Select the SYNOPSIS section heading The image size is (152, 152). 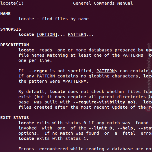point(11,29)
